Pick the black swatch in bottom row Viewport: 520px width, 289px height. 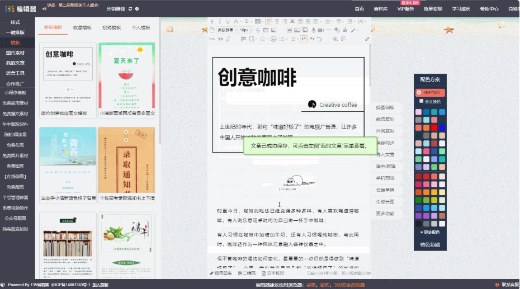pos(419,224)
